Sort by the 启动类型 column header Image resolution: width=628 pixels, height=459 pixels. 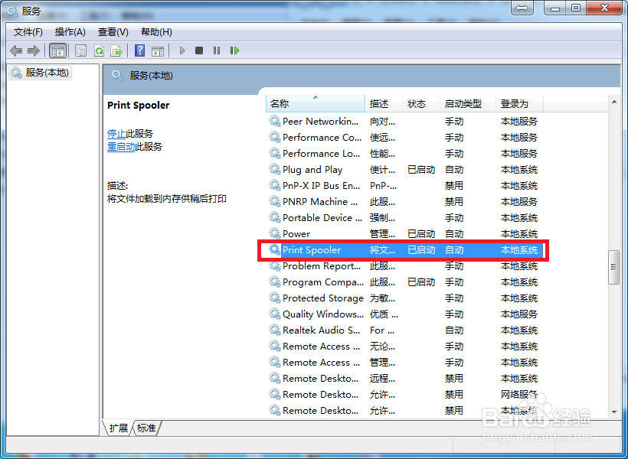click(x=467, y=103)
